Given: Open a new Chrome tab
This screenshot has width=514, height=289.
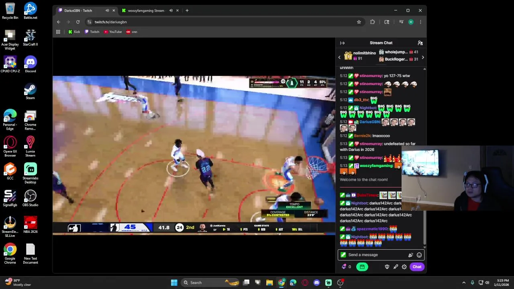Looking at the screenshot, I should tap(187, 10).
